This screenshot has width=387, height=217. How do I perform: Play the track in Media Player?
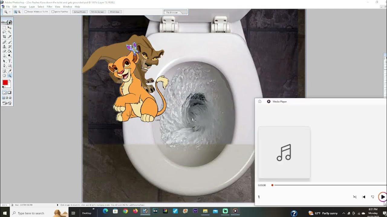tap(383, 197)
